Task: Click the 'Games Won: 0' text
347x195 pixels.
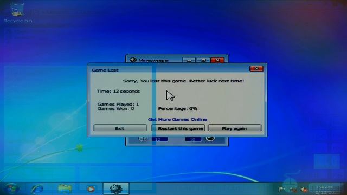Action: coord(115,108)
